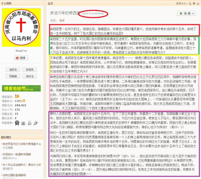Set font size to small (小)
This screenshot has width=201, height=179.
pos(197,3)
